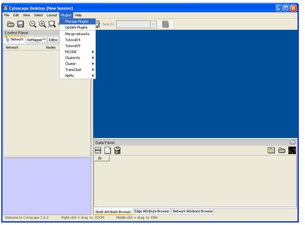The image size is (305, 225).
Task: Click delete attributes trash can icon
Action: [117, 150]
